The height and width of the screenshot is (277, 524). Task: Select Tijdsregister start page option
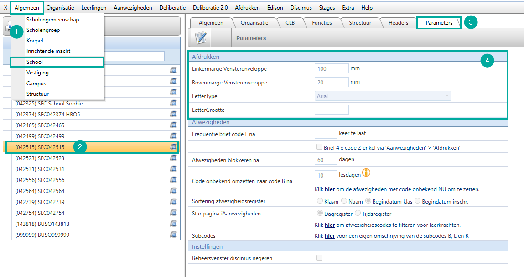(x=358, y=213)
